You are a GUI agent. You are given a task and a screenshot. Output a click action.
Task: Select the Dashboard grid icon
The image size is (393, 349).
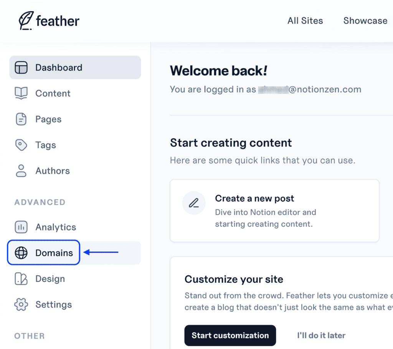point(21,67)
